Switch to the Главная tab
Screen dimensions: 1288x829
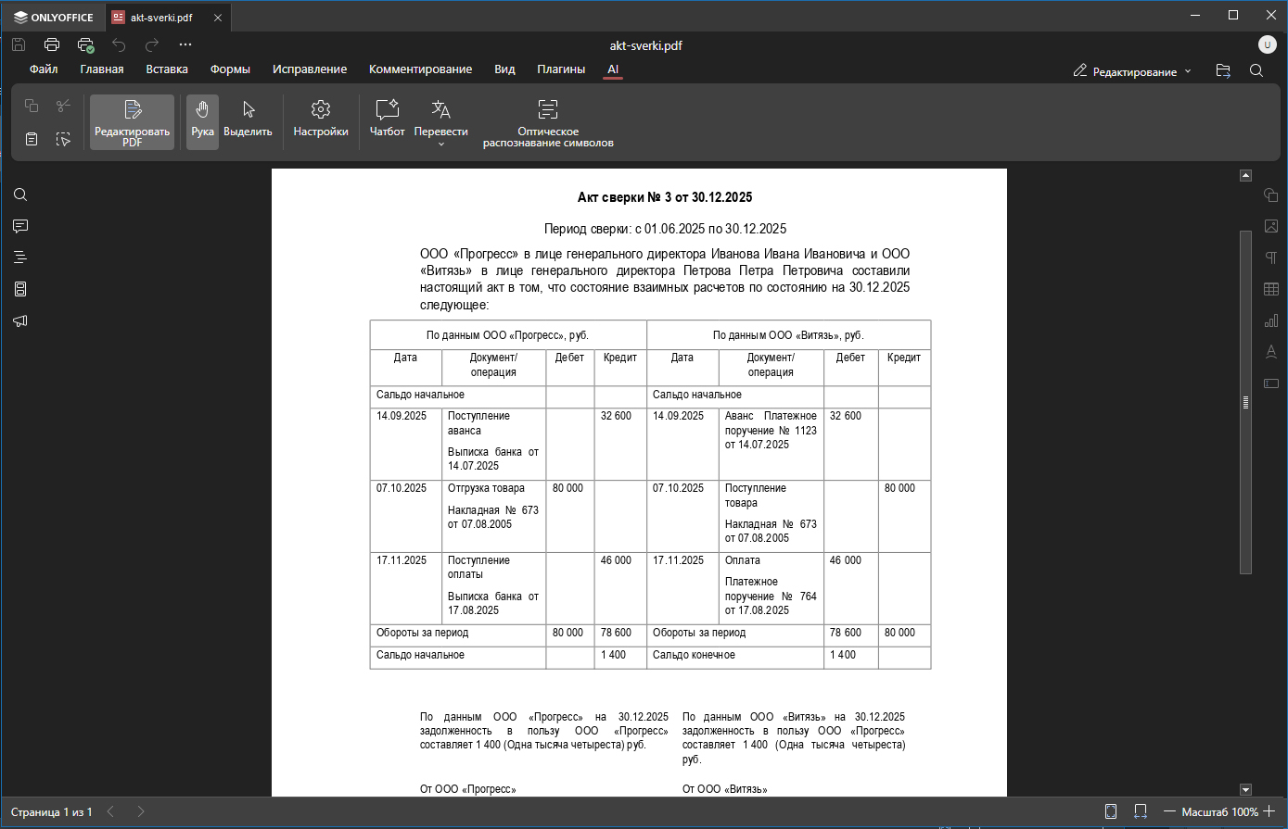[102, 69]
